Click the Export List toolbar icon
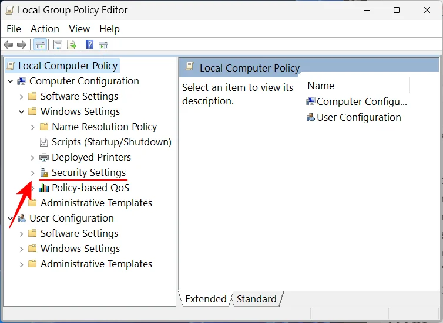This screenshot has width=443, height=323. (x=72, y=45)
